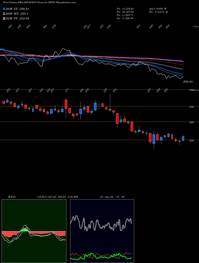Open the green MACD histogram panel
199x263 pixels.
pyautogui.click(x=34, y=231)
